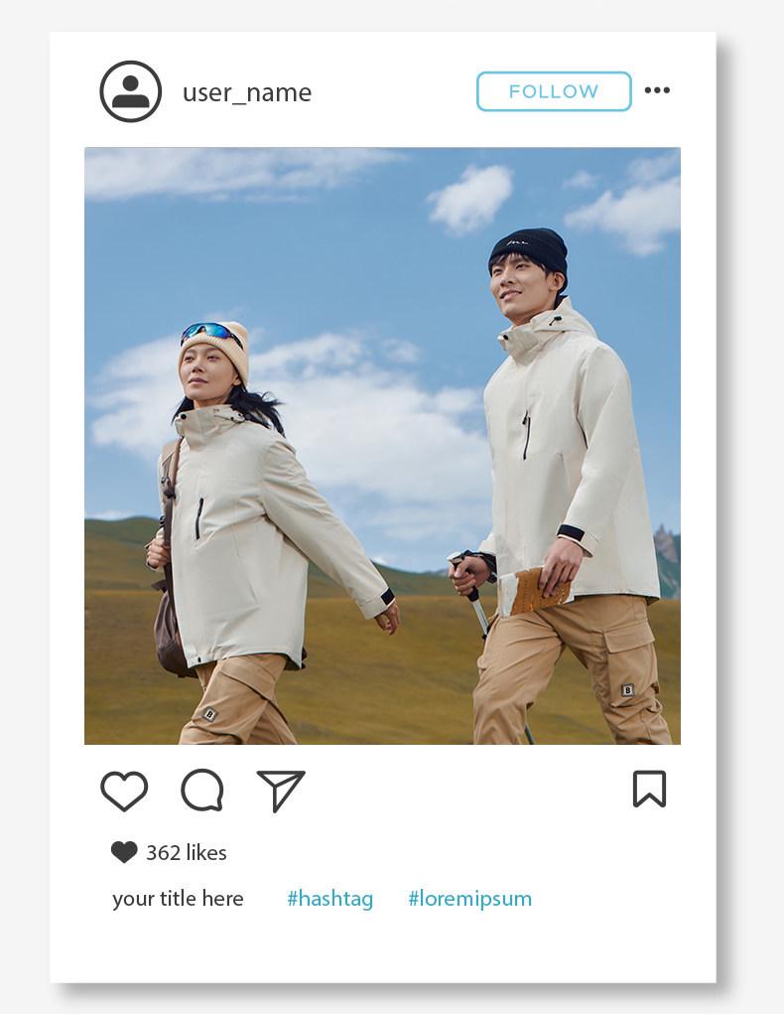Click the map held by the man
The width and height of the screenshot is (784, 1014).
[x=535, y=590]
